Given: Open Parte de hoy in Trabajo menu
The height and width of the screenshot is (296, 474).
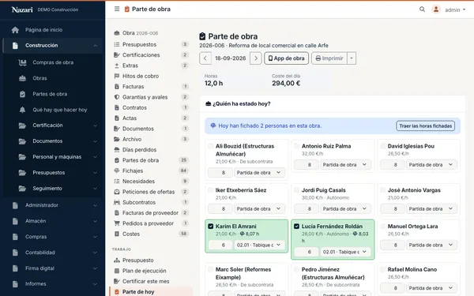Looking at the screenshot, I should click(x=151, y=292).
